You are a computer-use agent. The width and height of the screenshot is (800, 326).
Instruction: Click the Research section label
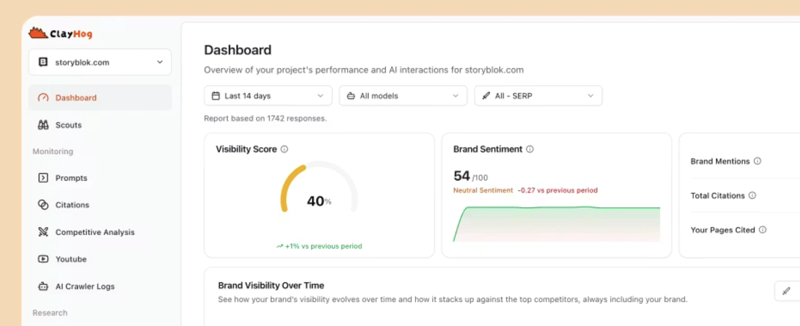click(x=50, y=312)
